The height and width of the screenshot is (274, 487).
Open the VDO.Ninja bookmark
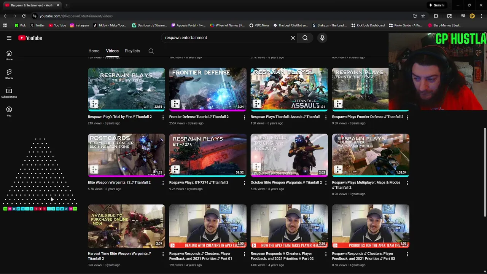[x=259, y=25]
